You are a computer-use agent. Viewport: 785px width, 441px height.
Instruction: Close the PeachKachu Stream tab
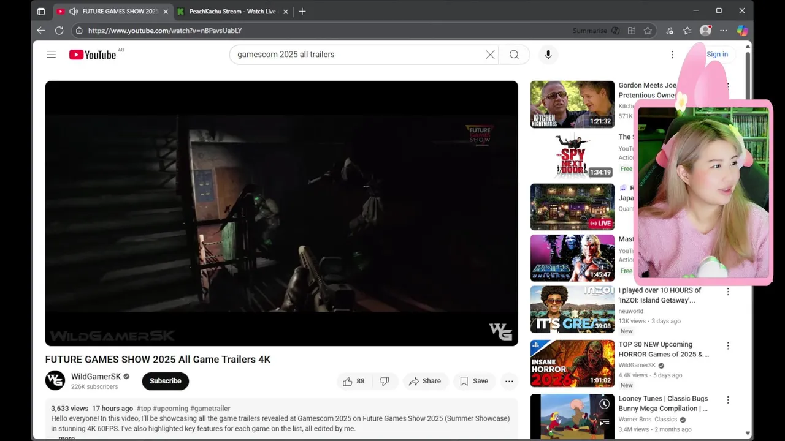pyautogui.click(x=285, y=11)
